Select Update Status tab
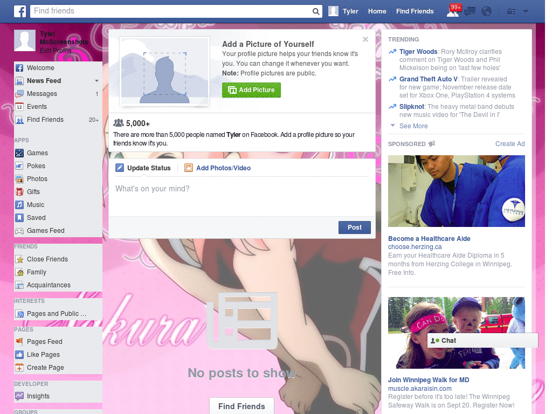The height and width of the screenshot is (414, 552). [143, 168]
